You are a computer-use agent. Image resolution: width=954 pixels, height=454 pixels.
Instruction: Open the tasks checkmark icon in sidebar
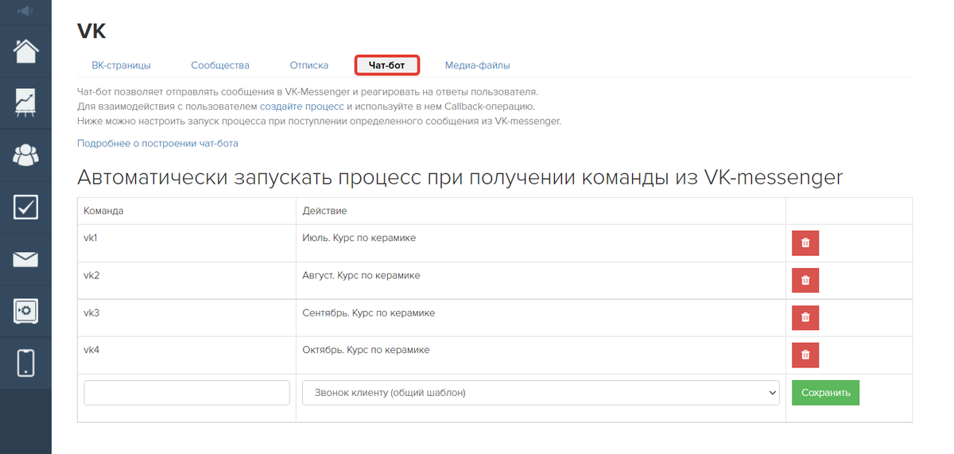pyautogui.click(x=25, y=207)
